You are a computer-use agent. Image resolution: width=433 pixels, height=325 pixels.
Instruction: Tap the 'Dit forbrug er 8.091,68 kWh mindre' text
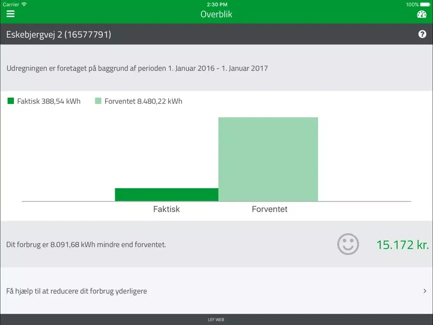click(86, 244)
